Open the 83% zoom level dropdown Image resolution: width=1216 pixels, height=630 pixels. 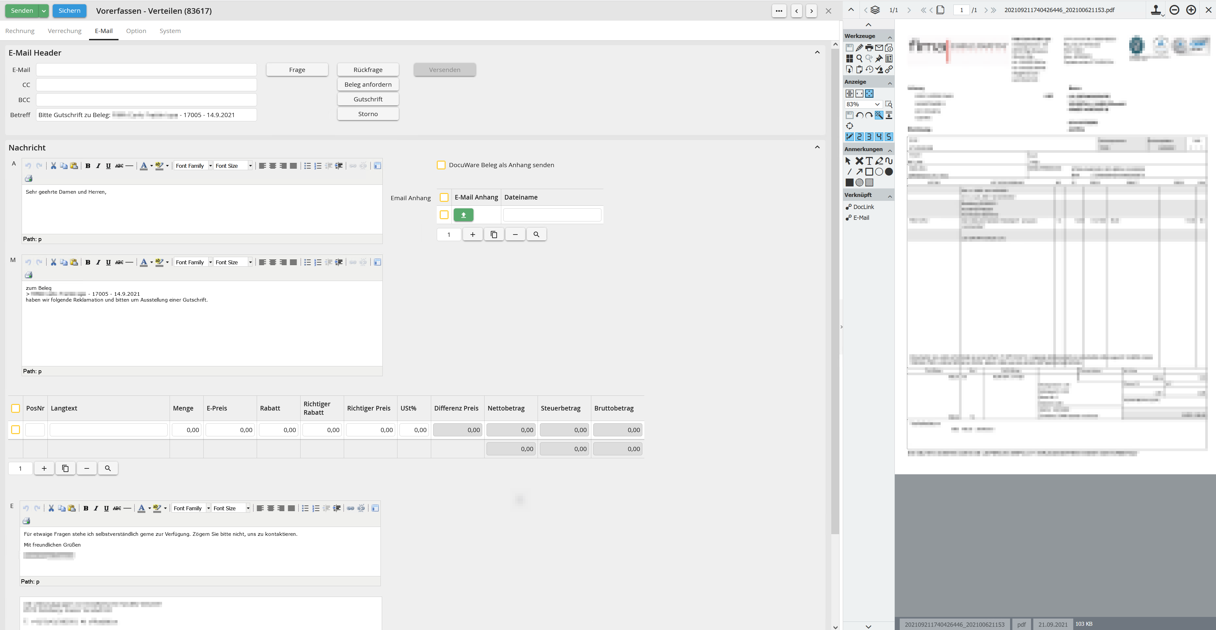pyautogui.click(x=877, y=104)
